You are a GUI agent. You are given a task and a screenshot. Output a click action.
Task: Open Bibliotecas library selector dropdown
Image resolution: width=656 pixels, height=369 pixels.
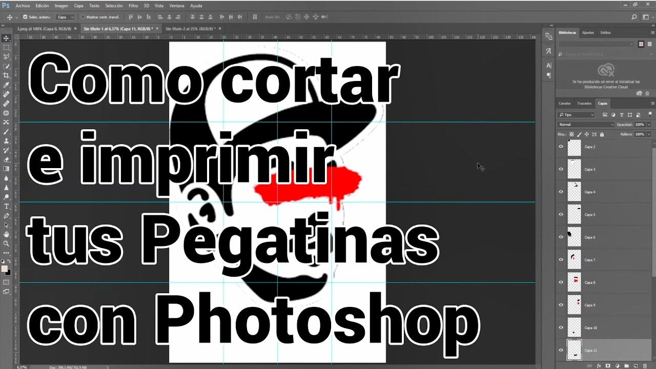597,44
